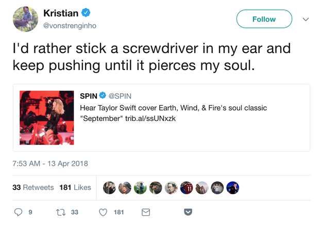322x226 pixels.
Task: Click SPIN's verified badge in quoted tweet
Action: (x=103, y=95)
